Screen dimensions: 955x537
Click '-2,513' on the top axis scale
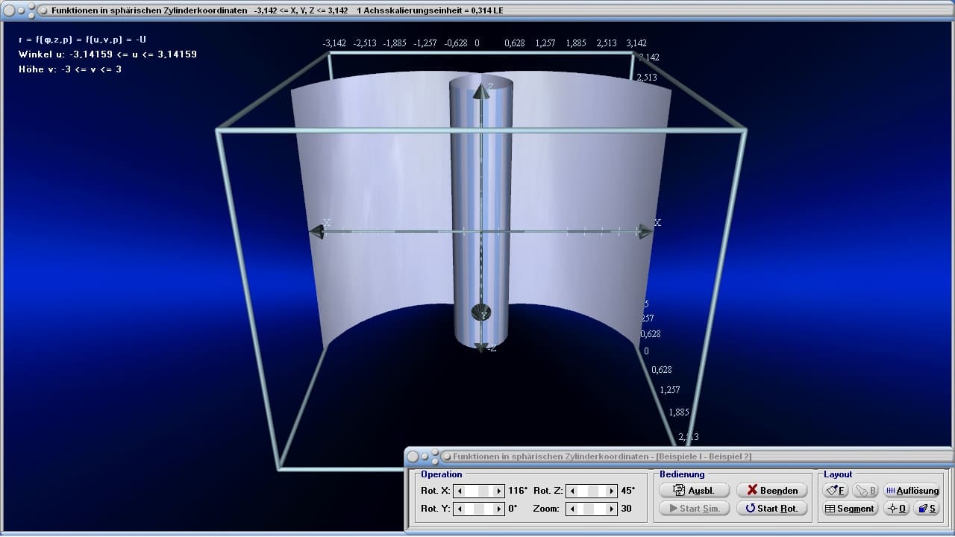365,43
